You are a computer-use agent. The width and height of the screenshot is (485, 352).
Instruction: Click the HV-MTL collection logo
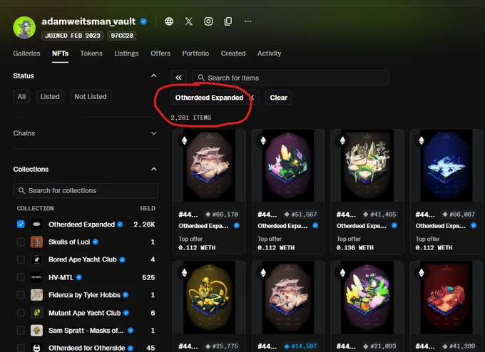click(x=36, y=277)
